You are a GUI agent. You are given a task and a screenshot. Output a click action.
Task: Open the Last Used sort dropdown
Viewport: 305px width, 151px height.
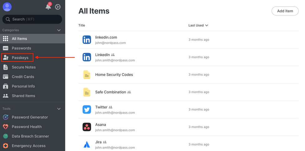198,25
